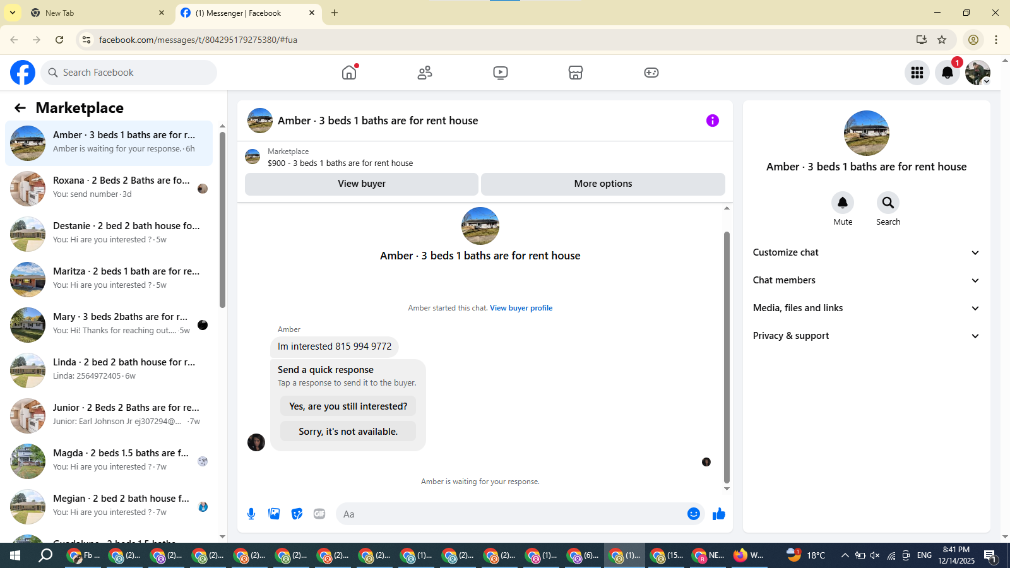Open the Facebook menu grid icon
1010x568 pixels.
[x=917, y=73]
